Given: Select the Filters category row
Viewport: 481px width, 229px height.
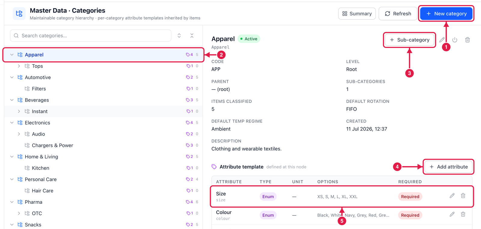Looking at the screenshot, I should (103, 89).
